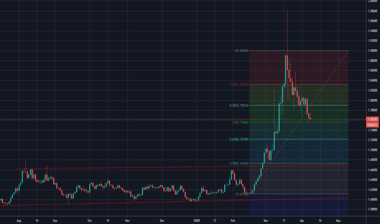Click the 17 date label between 2020 and Feb

point(215,221)
